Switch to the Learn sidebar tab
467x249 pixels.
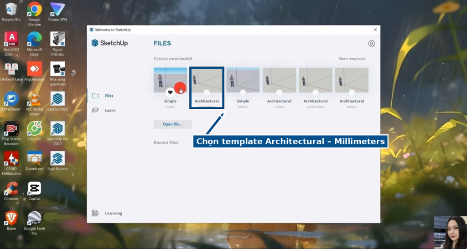pyautogui.click(x=104, y=110)
